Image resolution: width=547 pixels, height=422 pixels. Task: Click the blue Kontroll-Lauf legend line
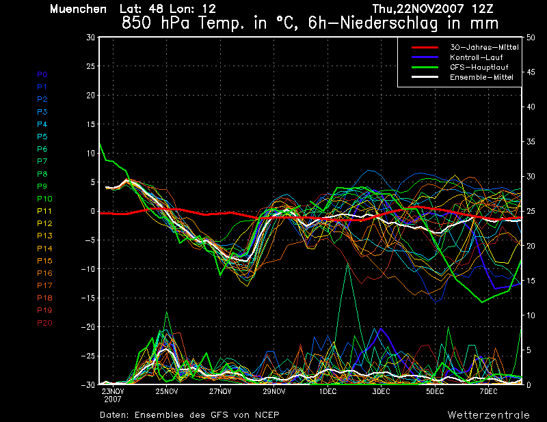coord(423,57)
